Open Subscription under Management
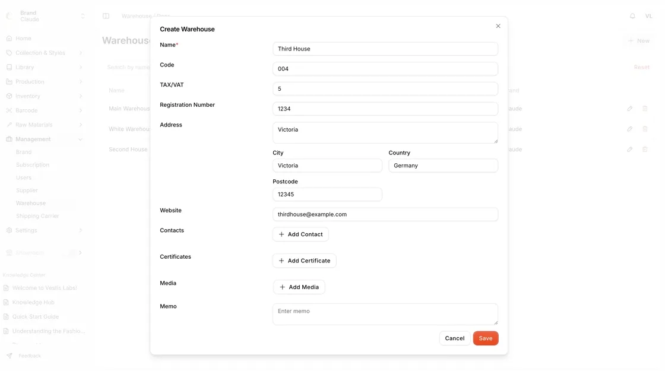Viewport: 665px width, 371px height. (x=33, y=164)
